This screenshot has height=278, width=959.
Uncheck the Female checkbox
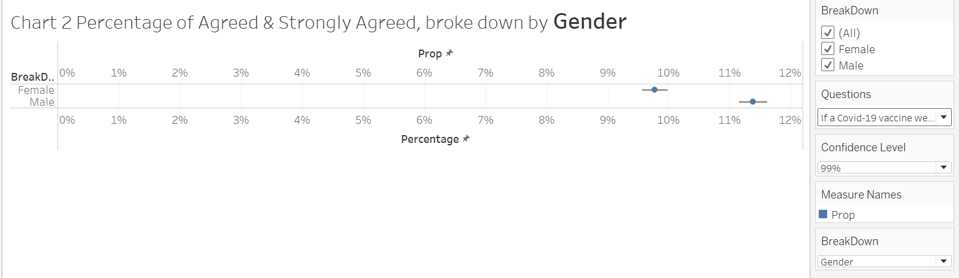pyautogui.click(x=828, y=49)
